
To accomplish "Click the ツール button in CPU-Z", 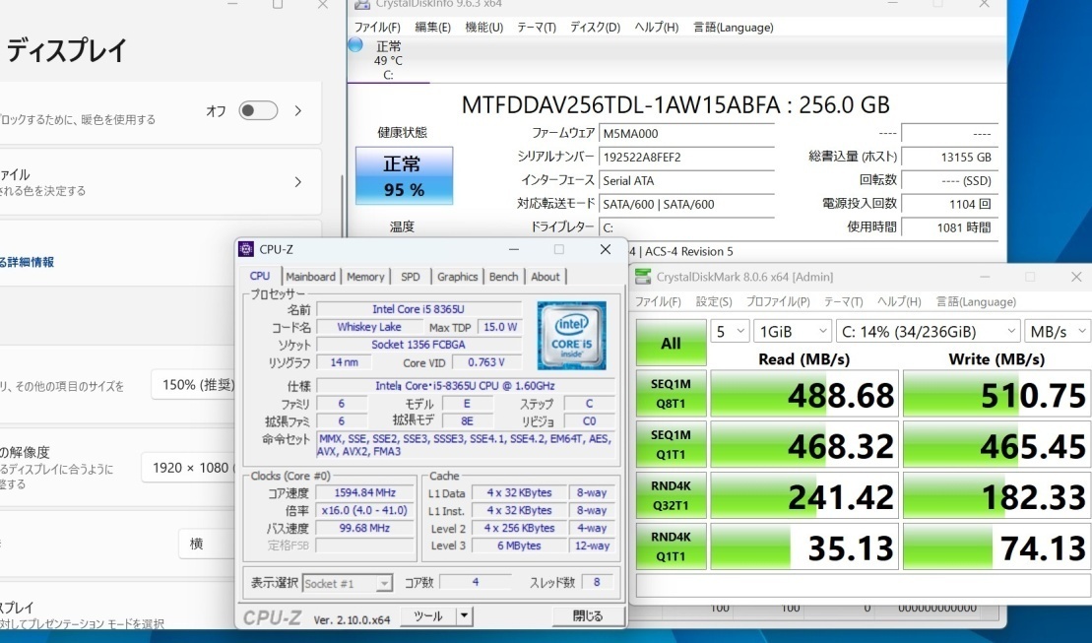I will click(x=428, y=615).
